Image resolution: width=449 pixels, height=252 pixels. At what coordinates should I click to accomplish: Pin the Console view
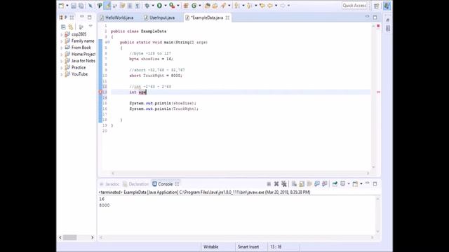click(x=335, y=184)
